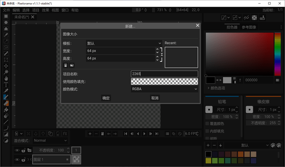
Task: Toggle onion skinning icon in timeline
Action: click(x=174, y=134)
